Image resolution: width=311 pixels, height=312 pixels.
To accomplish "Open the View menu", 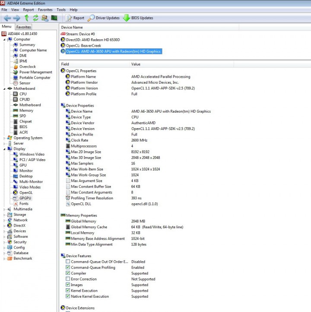I will (15, 10).
